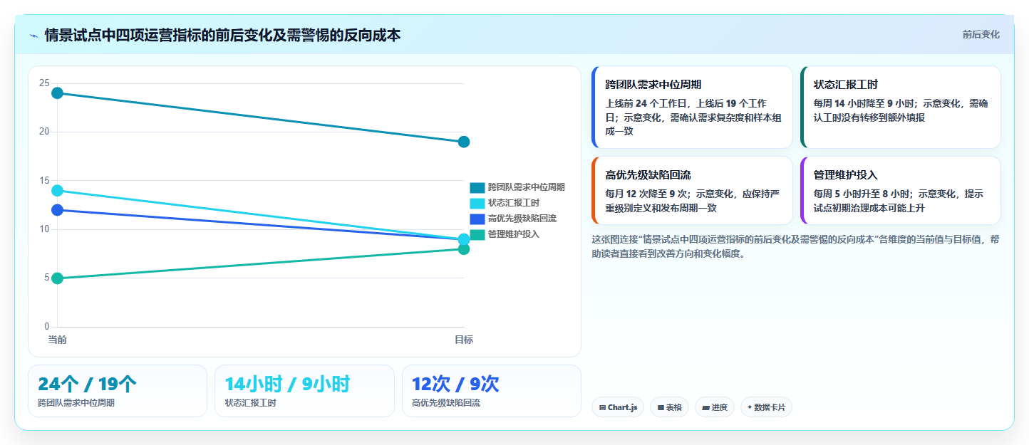Click the target point at 19
Viewport: 1029px width, 445px height.
point(464,142)
